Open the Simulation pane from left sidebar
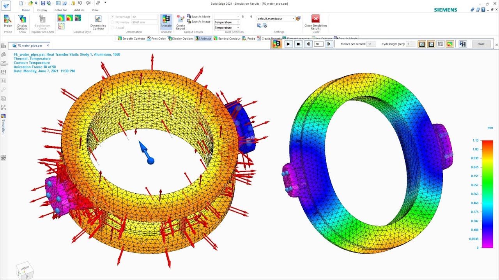This screenshot has height=280, width=499. click(4, 125)
